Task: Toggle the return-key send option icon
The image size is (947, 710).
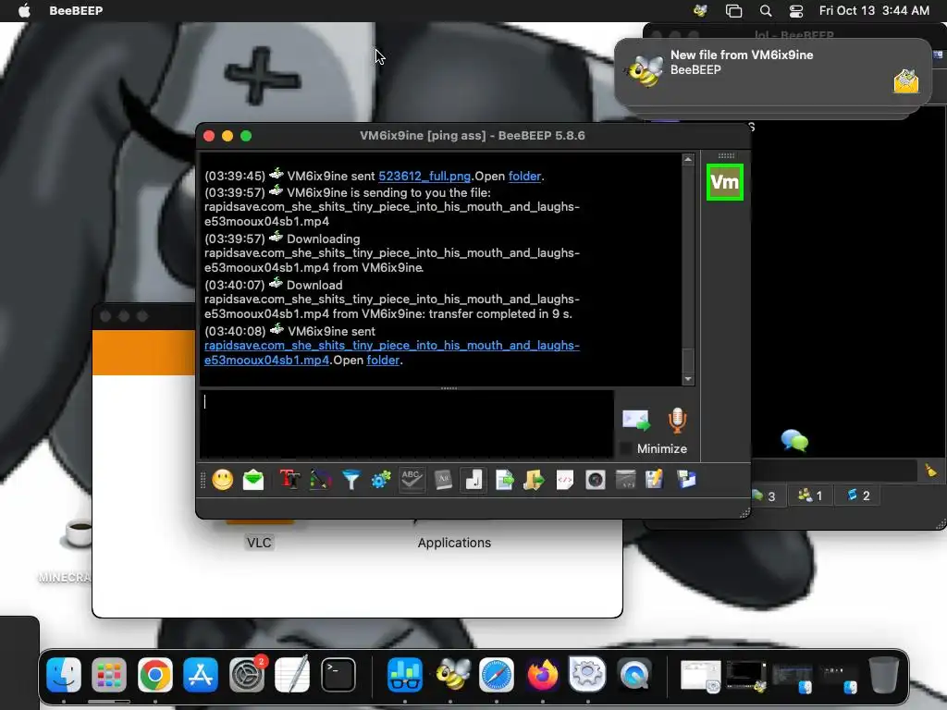Action: point(473,480)
